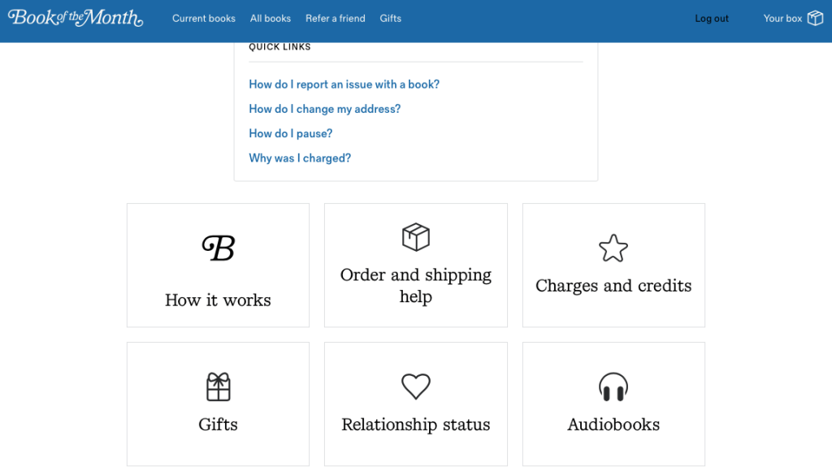Click the Why was I charged link
This screenshot has height=475, width=832.
click(x=300, y=158)
